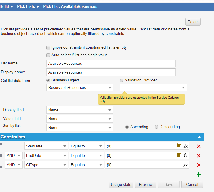Viewport: 214px width, 192px height.
Task: Remove the EndDate constraint row
Action: point(199,156)
